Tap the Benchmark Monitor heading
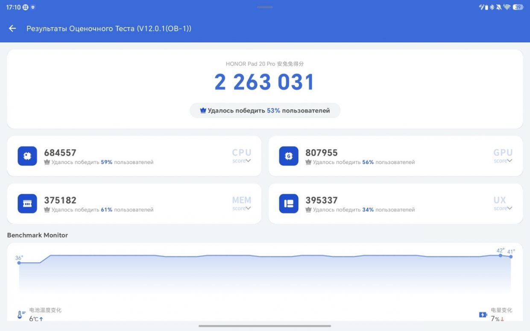 [x=38, y=235]
